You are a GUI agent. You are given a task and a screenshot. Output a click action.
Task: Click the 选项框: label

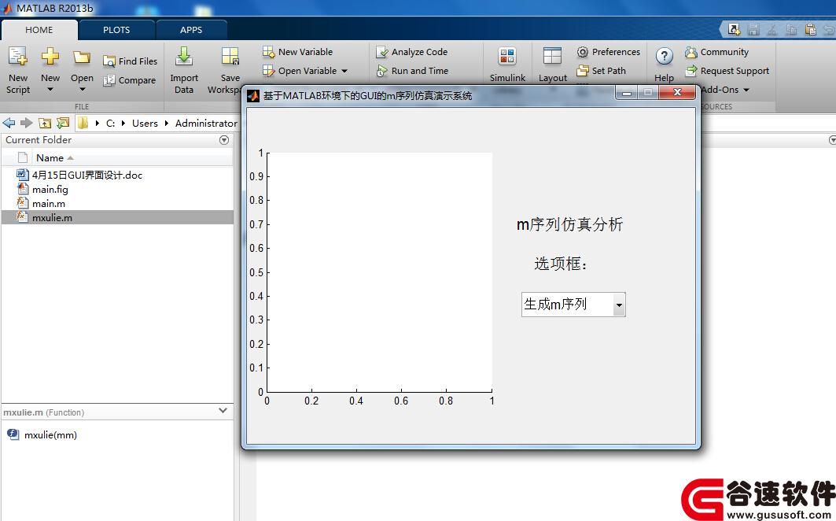point(561,264)
